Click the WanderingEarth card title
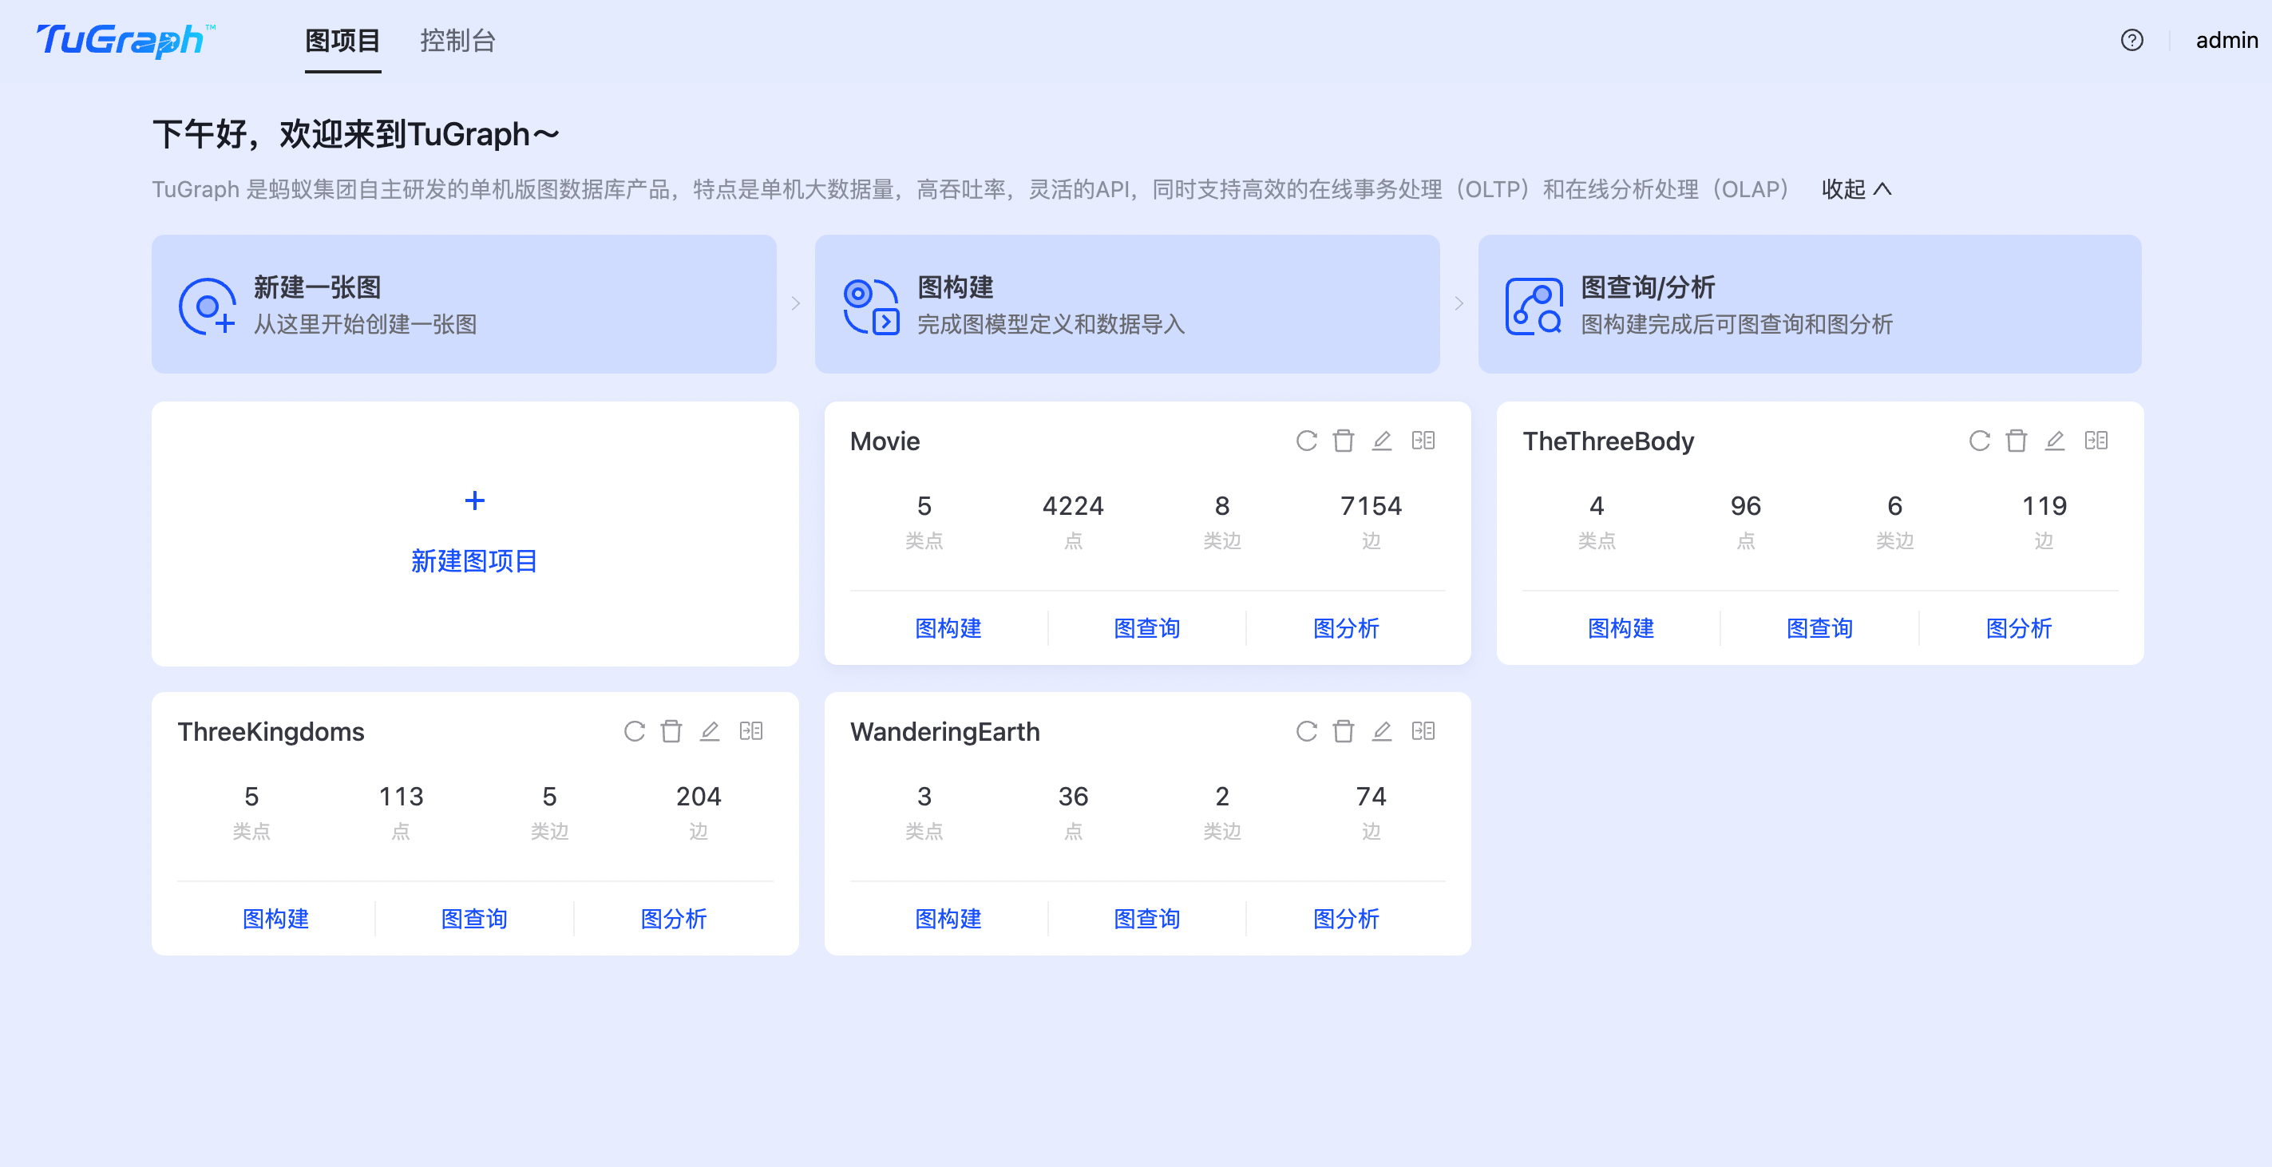The image size is (2272, 1167). pyautogui.click(x=944, y=732)
